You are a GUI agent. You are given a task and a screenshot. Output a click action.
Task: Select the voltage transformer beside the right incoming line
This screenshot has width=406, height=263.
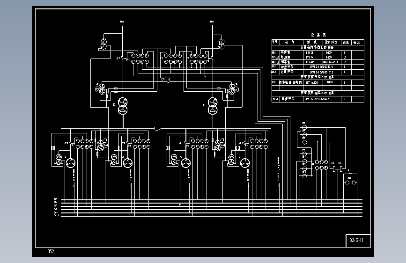[221, 44]
